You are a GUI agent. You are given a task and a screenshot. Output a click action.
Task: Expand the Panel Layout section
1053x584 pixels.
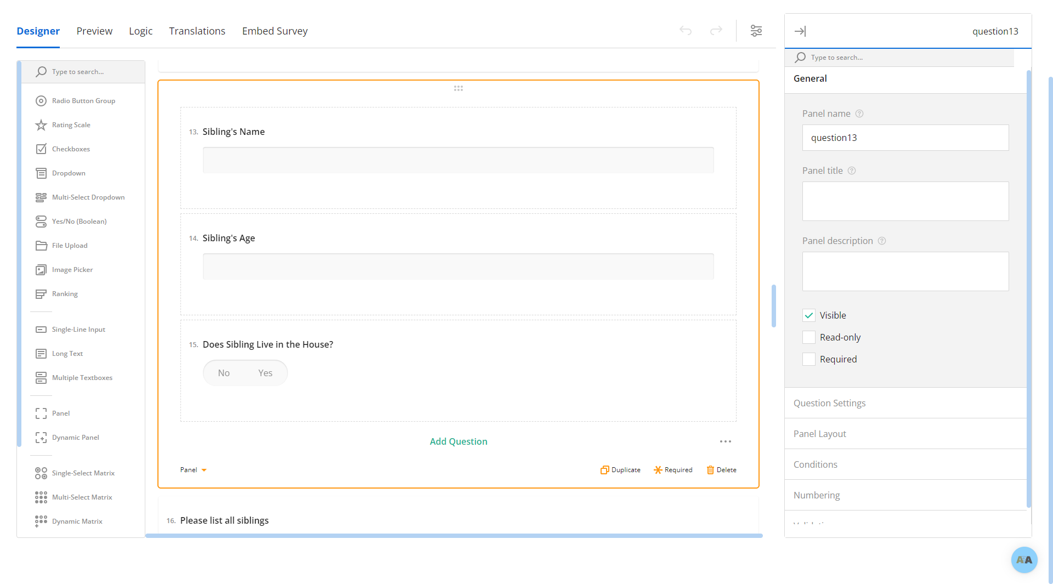pos(819,434)
